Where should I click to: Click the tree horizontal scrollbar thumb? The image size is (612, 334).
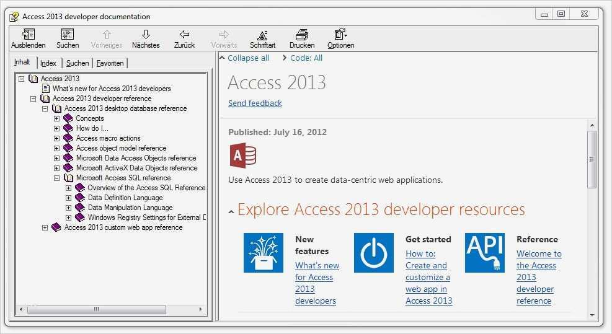96,309
